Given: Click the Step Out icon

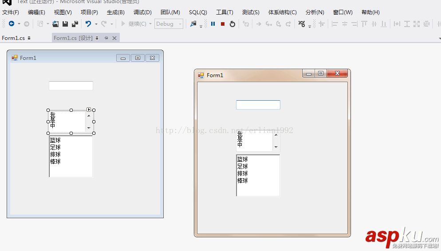Looking at the screenshot, I should (x=288, y=24).
